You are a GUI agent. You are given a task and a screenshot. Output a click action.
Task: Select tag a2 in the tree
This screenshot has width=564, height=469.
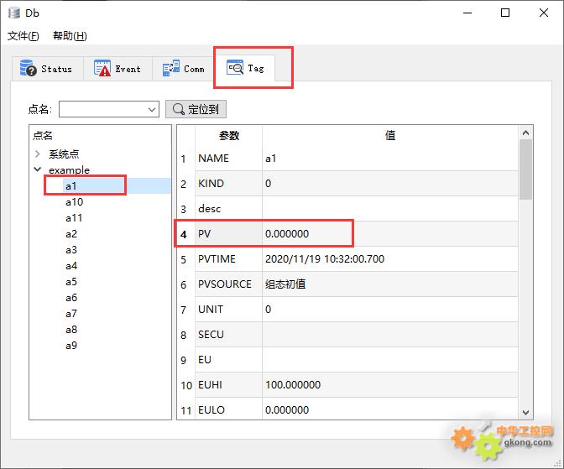click(71, 234)
